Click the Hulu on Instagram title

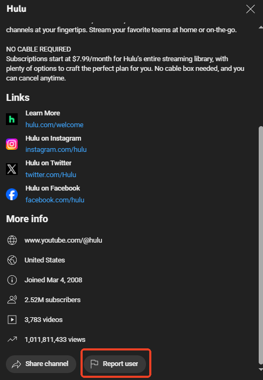pos(53,138)
